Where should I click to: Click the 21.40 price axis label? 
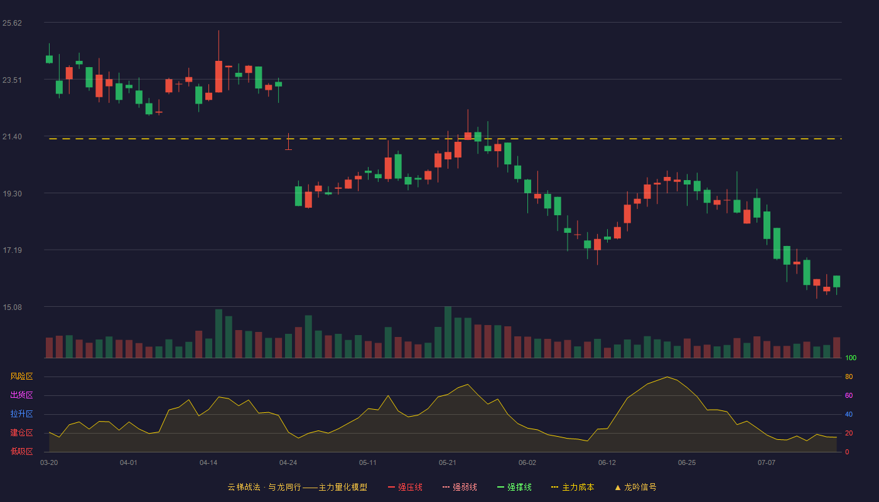tap(12, 137)
